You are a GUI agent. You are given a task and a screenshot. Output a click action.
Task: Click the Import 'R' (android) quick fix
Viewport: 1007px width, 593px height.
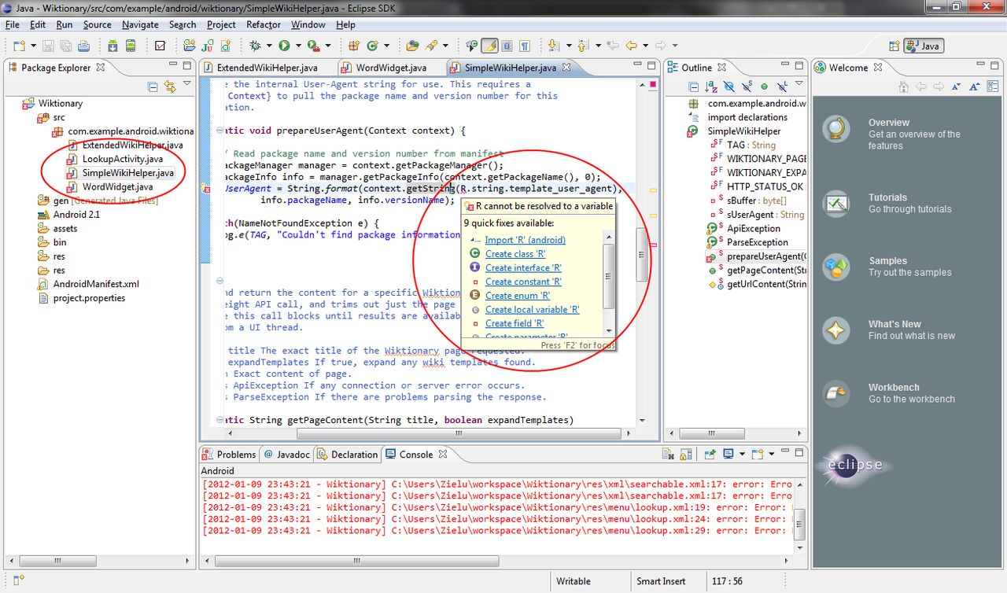tap(525, 240)
